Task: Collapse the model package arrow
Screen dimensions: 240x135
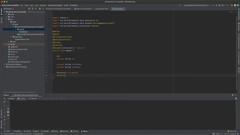Action: [x=16, y=29]
